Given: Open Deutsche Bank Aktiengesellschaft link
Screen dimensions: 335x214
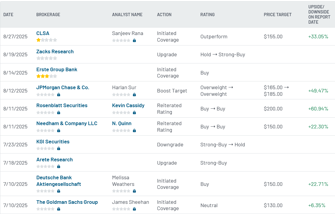Looking at the screenshot, I should click(59, 181).
